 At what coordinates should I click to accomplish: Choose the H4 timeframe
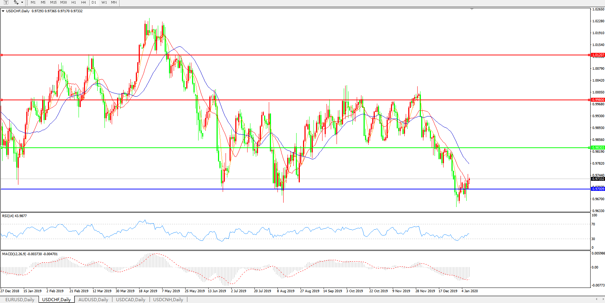pyautogui.click(x=84, y=3)
